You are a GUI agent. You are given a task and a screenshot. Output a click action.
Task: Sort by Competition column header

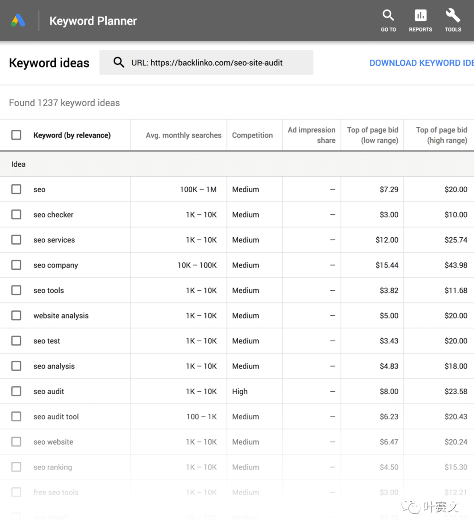[x=252, y=135]
